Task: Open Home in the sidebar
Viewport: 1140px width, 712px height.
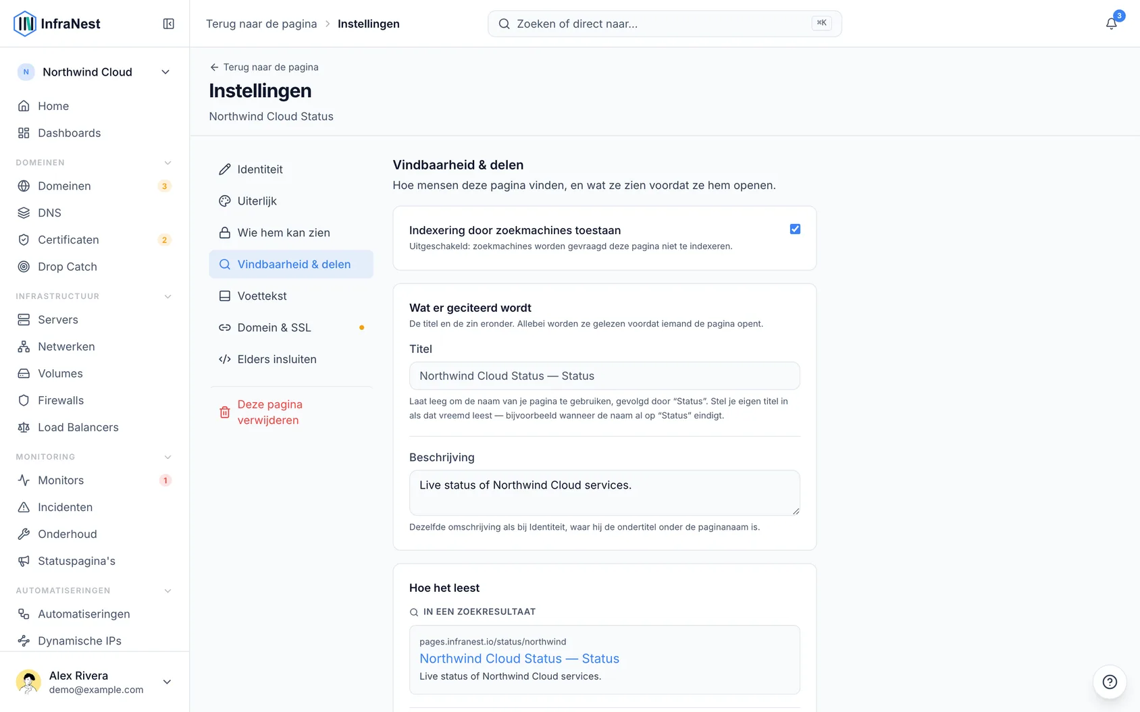Action: pyautogui.click(x=94, y=106)
